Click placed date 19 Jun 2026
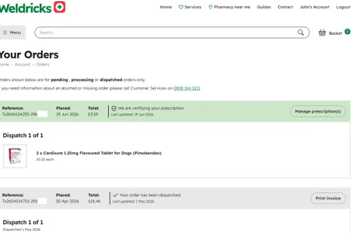Viewport: 351px width, 233px height. pyautogui.click(x=67, y=114)
